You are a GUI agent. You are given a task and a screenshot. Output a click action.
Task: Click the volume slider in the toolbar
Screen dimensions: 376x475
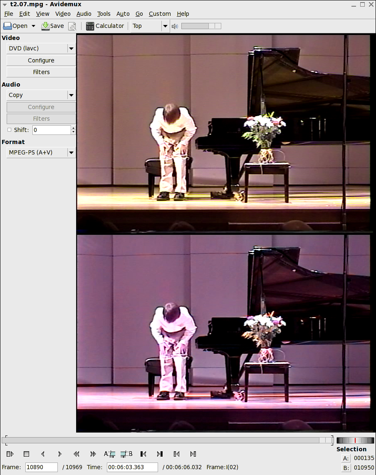[201, 26]
